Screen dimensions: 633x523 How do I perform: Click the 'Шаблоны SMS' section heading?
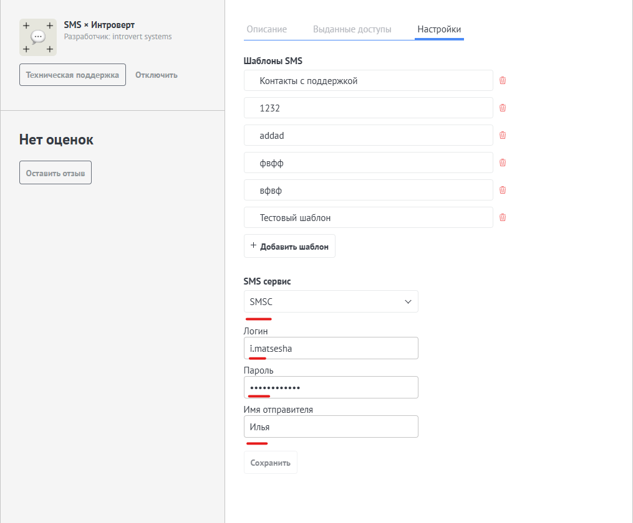point(273,61)
